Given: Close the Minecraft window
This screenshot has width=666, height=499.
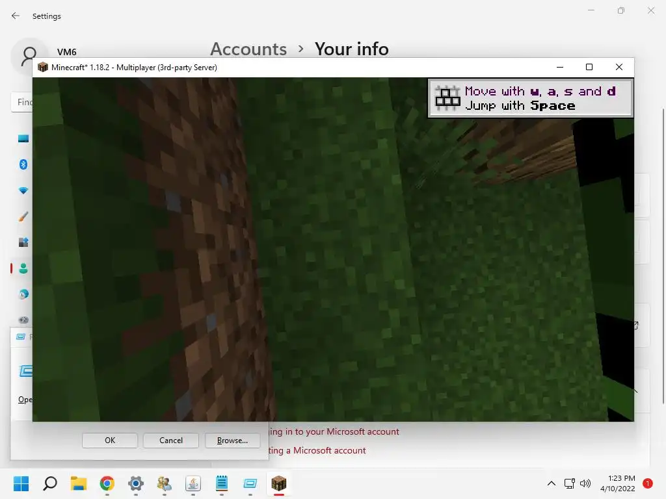Looking at the screenshot, I should (619, 67).
